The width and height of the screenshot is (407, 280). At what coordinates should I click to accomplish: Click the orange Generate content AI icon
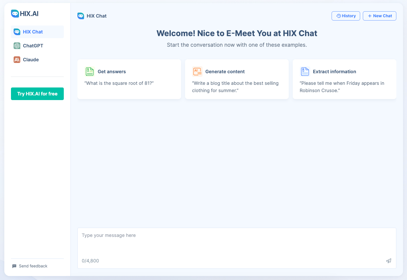[197, 72]
